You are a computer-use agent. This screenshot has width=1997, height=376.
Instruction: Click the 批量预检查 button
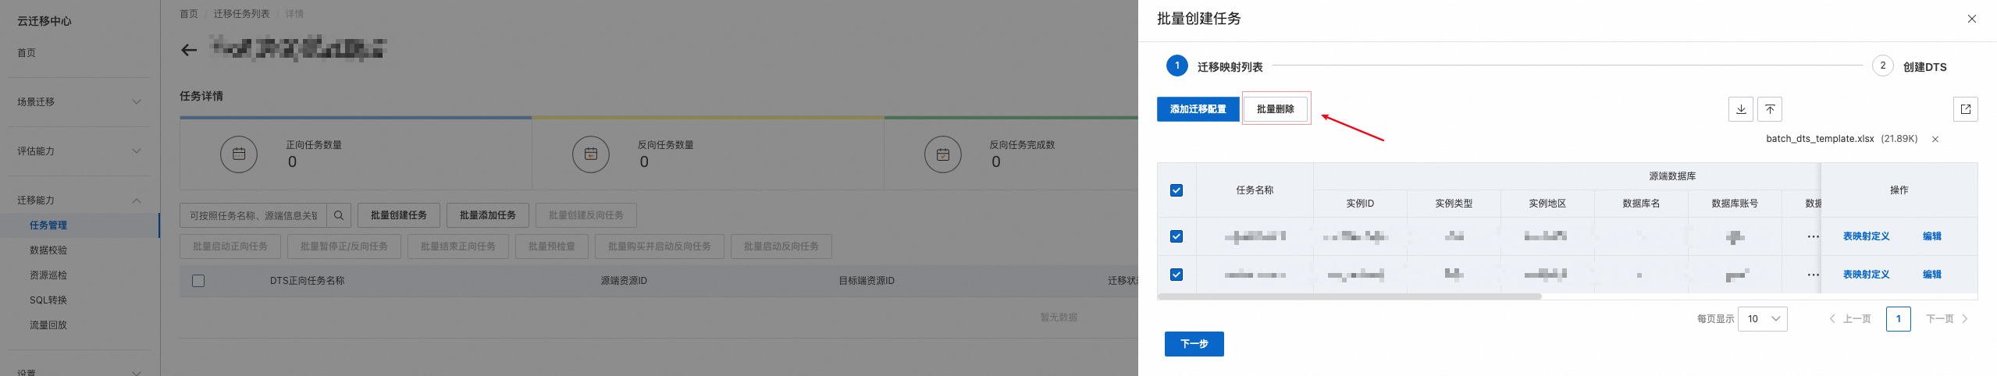click(552, 247)
